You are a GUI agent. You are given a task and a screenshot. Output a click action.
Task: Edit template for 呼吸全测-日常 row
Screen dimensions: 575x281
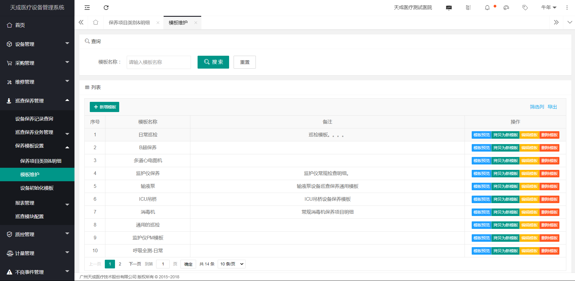click(x=529, y=251)
